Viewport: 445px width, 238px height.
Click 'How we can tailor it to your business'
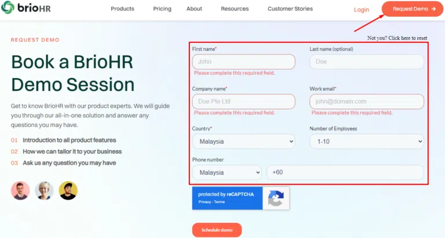[x=72, y=152]
